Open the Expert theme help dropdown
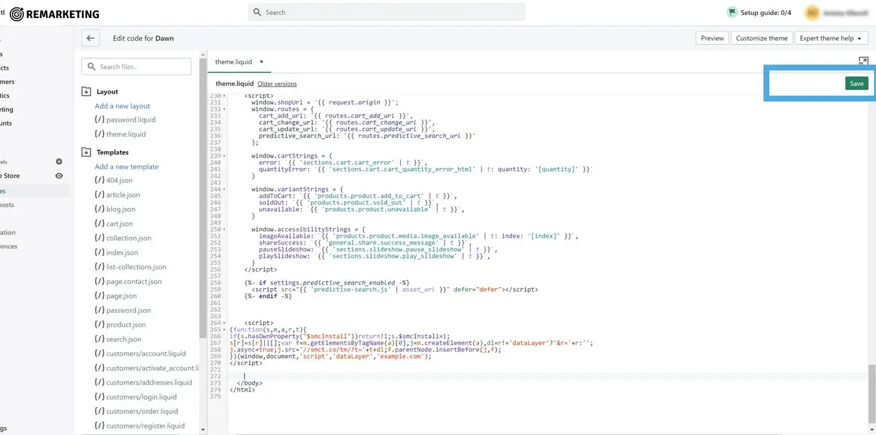Viewport: 876px width, 435px height. [831, 38]
